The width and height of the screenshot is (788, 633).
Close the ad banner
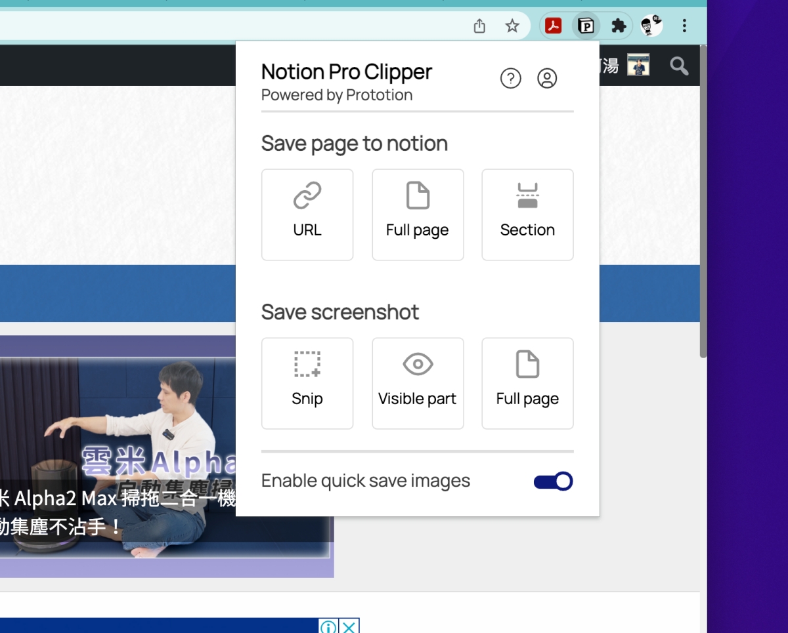pos(351,626)
